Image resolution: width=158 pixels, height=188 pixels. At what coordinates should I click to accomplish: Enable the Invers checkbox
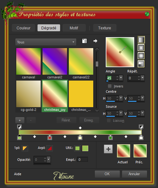110,86
